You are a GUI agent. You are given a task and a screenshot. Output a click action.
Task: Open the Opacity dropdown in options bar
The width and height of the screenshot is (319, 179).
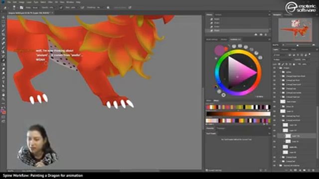52,8
